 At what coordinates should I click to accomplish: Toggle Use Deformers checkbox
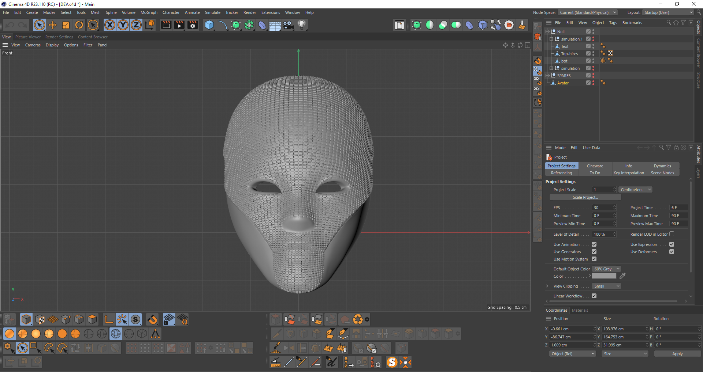pyautogui.click(x=672, y=252)
